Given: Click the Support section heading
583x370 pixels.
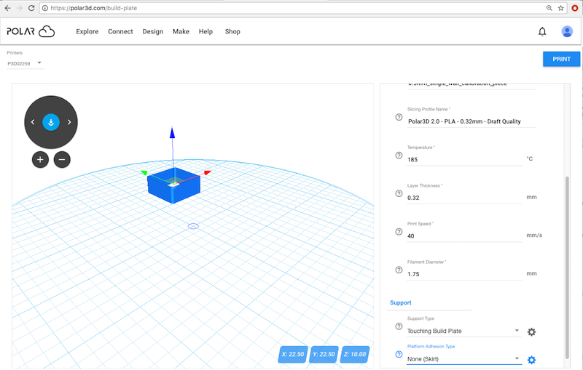Looking at the screenshot, I should tap(400, 302).
